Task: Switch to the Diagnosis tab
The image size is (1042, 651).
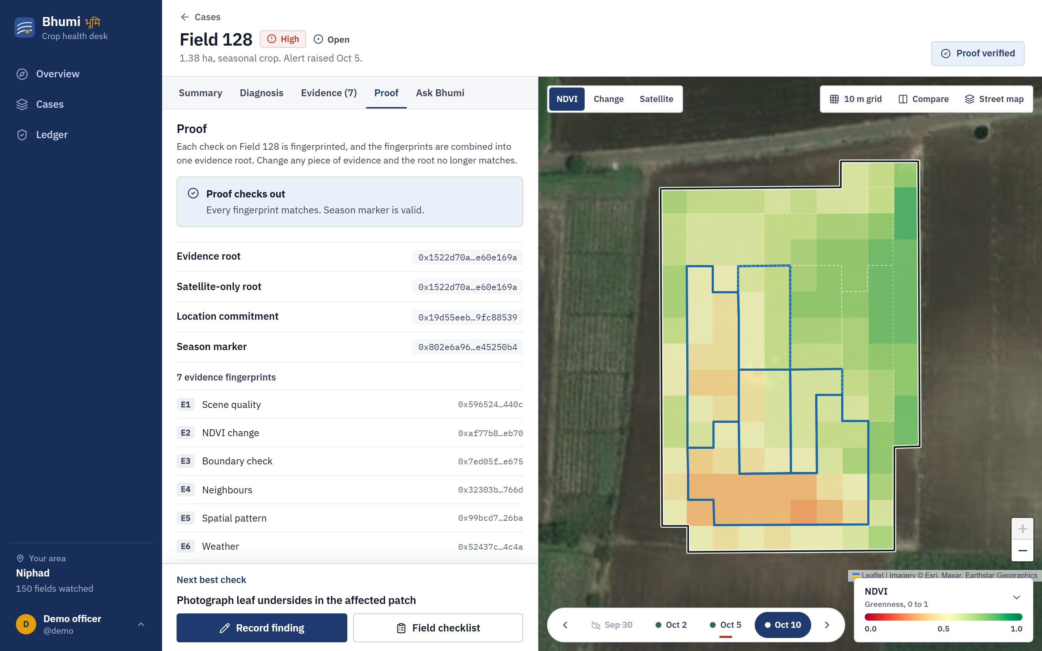Action: coord(261,93)
